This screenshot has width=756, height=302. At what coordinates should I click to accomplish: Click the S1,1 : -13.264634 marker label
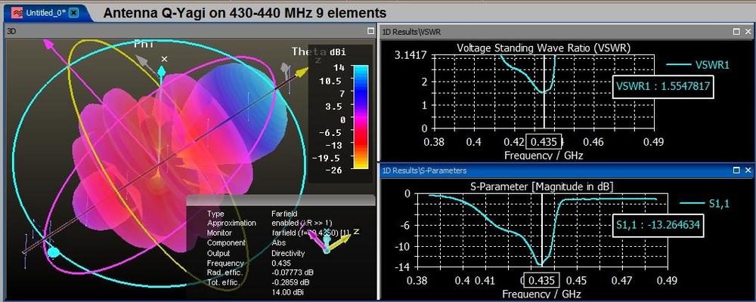[658, 224]
